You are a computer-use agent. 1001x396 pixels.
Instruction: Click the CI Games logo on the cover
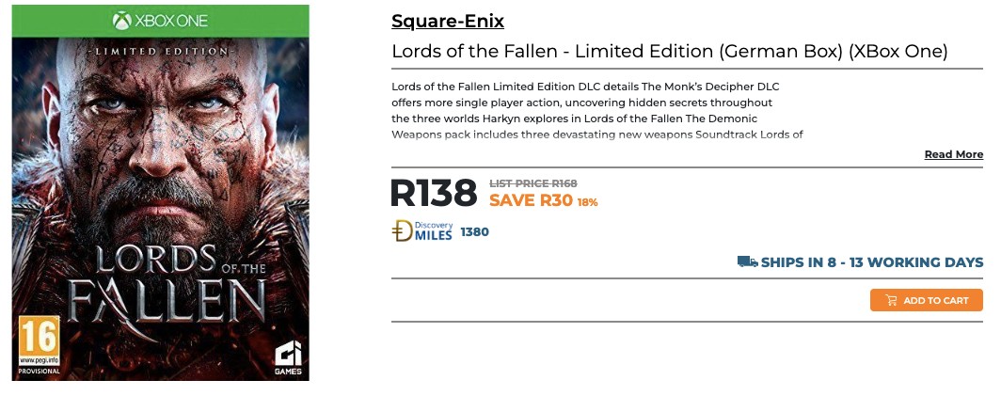point(287,357)
